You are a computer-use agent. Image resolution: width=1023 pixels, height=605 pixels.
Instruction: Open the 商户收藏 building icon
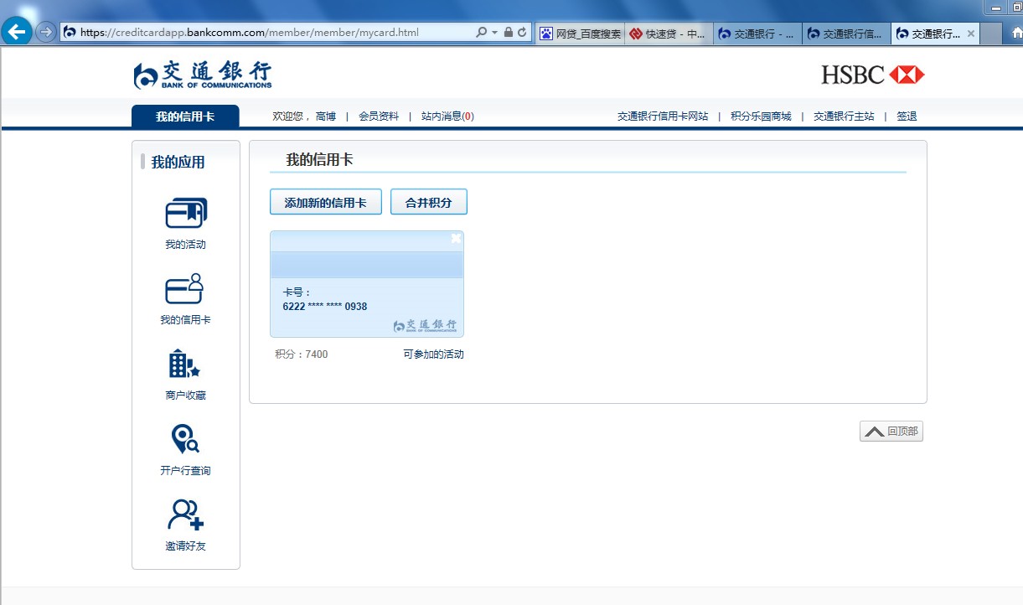(185, 365)
